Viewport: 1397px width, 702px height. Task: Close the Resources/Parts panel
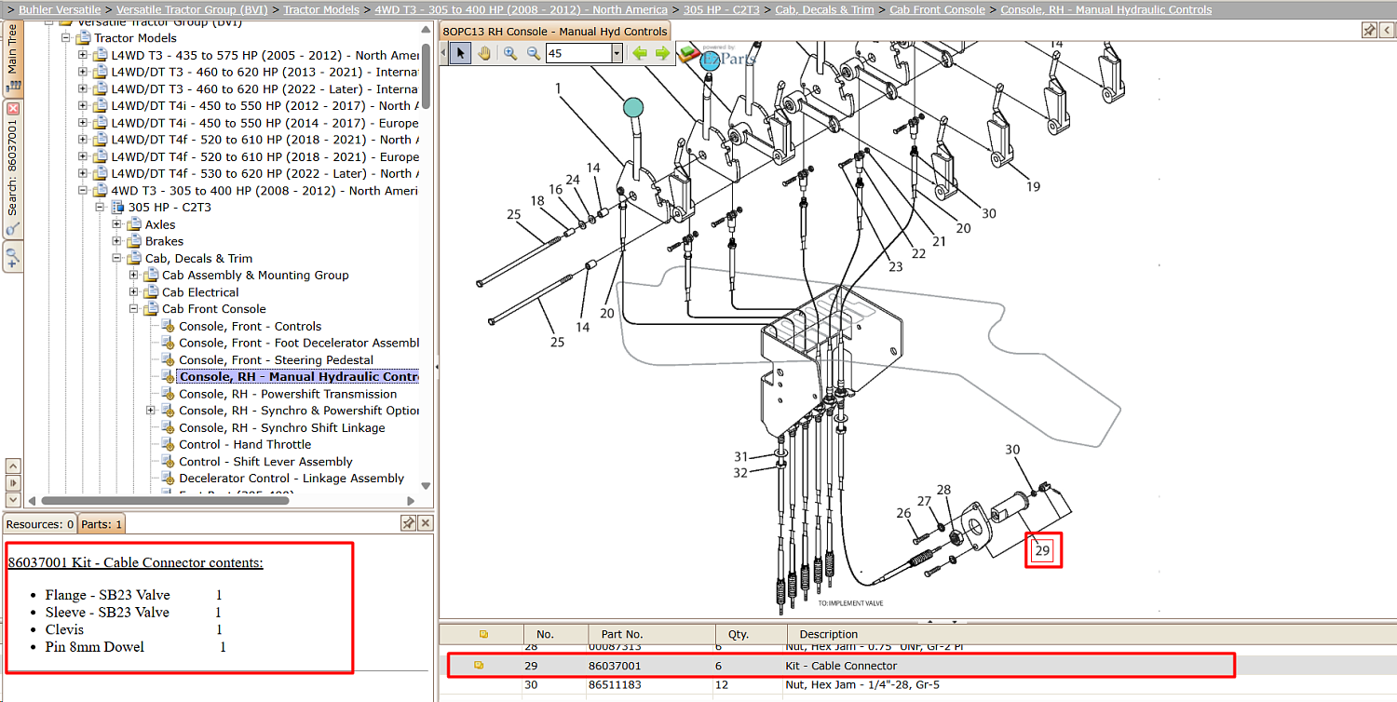click(425, 523)
